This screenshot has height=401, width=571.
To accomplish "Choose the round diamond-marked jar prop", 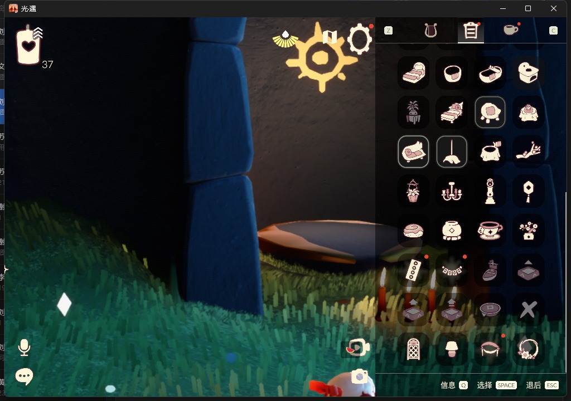I will (452, 231).
